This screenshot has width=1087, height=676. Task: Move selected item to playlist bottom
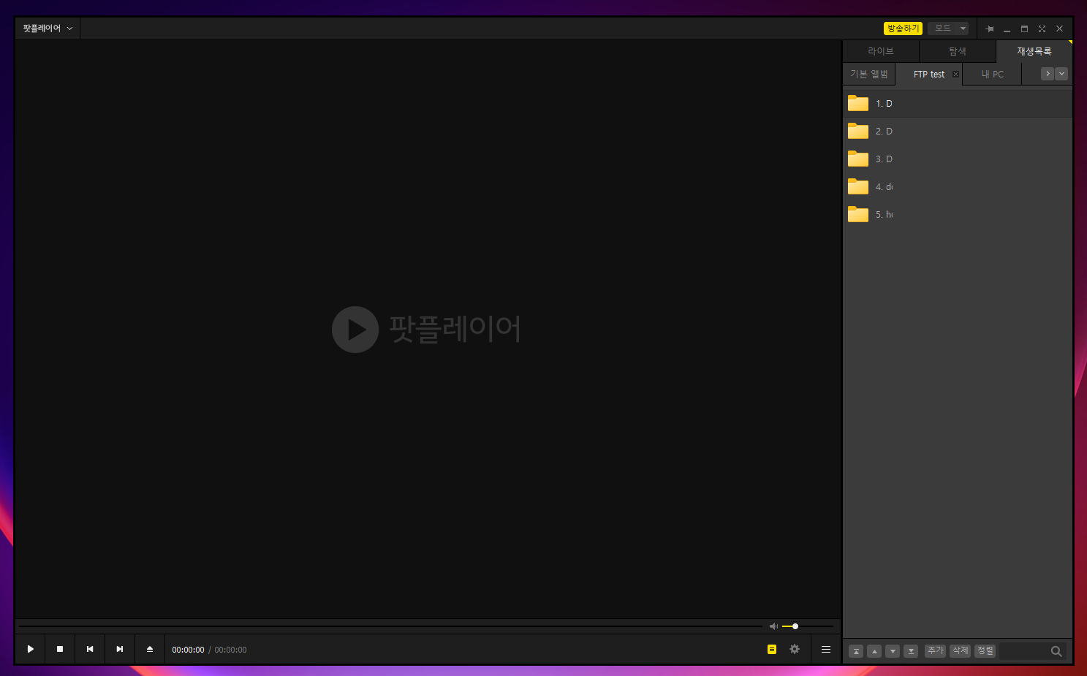click(x=911, y=651)
